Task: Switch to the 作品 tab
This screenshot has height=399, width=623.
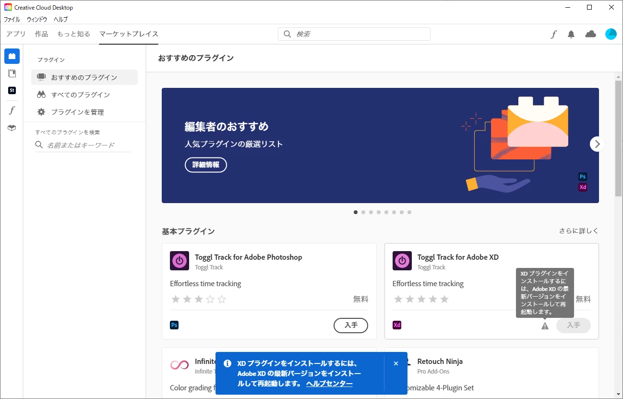Action: 41,34
